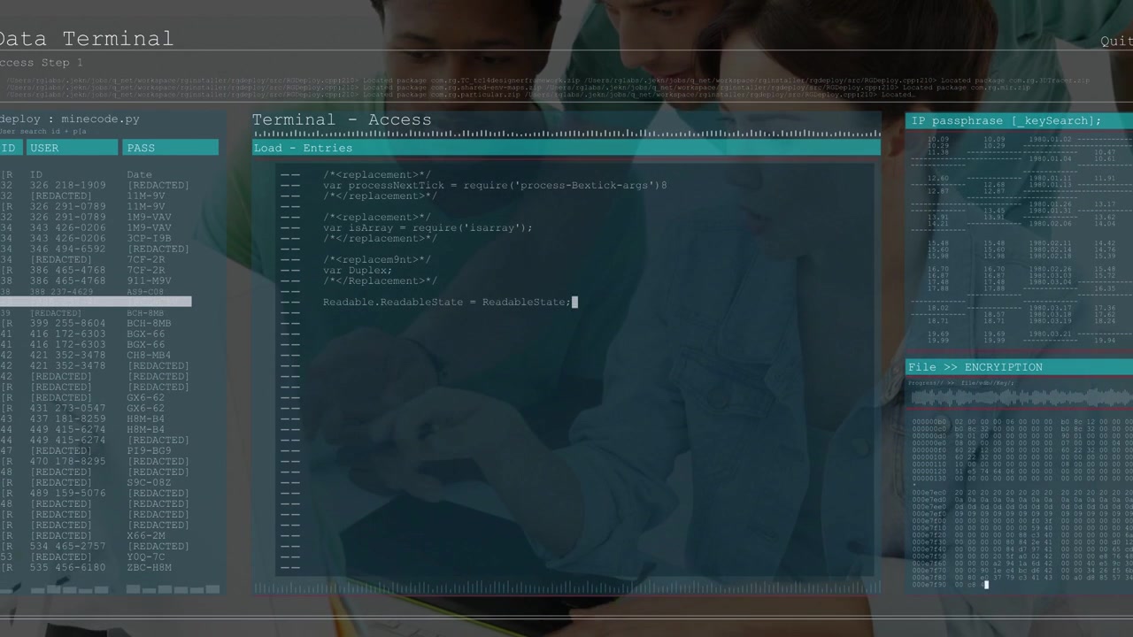Click the Access Step 1 label
This screenshot has height=637, width=1133.
[41, 63]
